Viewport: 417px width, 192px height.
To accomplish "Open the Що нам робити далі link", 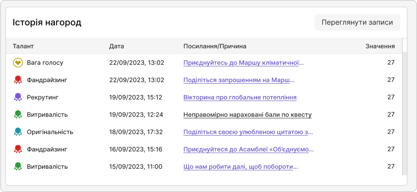I will [x=241, y=166].
